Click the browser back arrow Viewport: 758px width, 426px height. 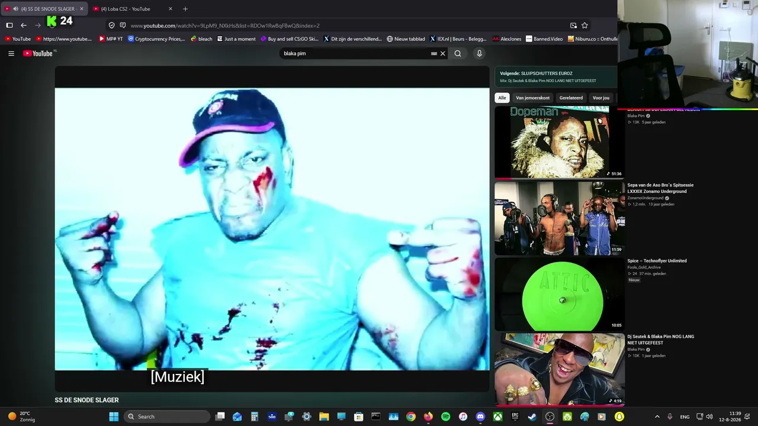pos(24,25)
